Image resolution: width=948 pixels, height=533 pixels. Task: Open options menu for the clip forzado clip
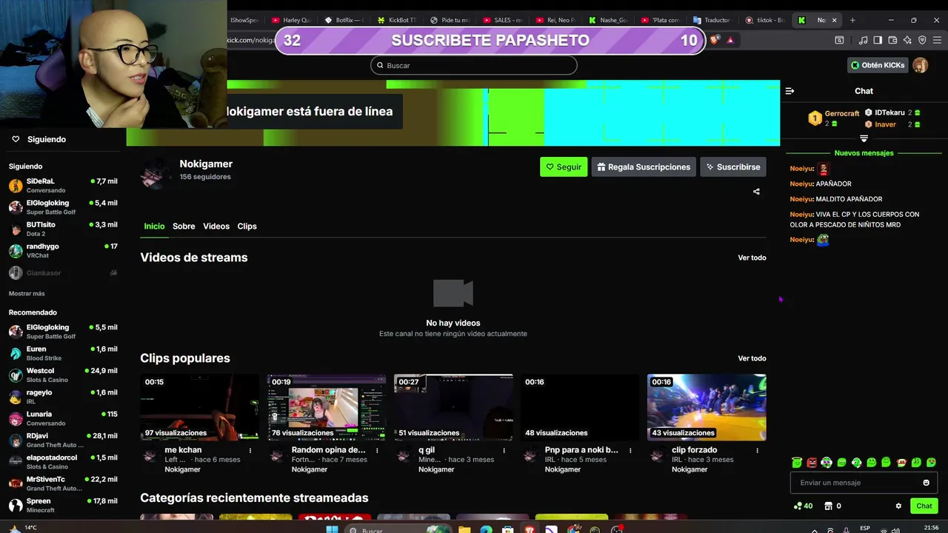757,450
